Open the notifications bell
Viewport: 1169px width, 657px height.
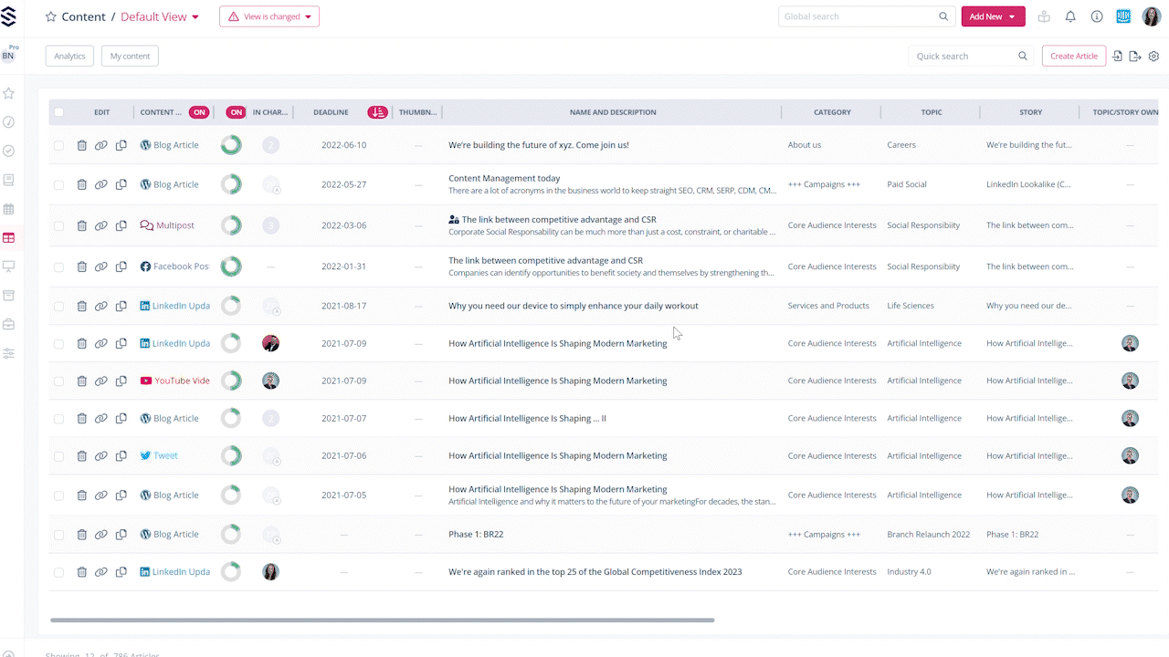pyautogui.click(x=1070, y=16)
